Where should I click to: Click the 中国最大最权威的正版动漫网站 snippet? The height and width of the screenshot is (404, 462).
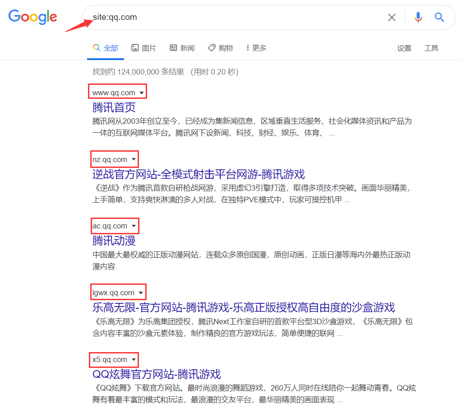tap(251, 260)
